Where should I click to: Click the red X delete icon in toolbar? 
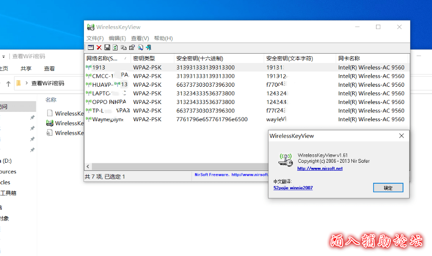99,48
